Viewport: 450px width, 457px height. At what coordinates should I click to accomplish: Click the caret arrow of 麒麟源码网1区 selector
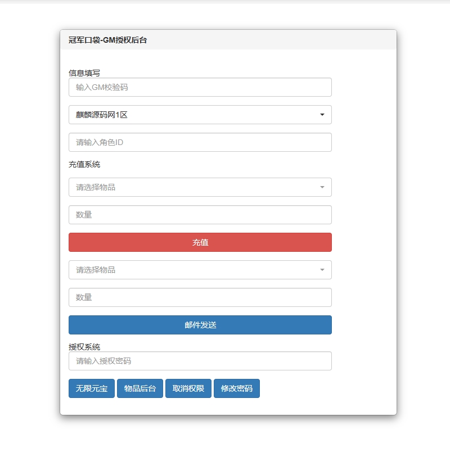pos(322,115)
